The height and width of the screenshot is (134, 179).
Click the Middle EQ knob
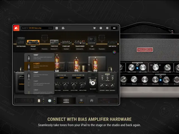coord(107,86)
